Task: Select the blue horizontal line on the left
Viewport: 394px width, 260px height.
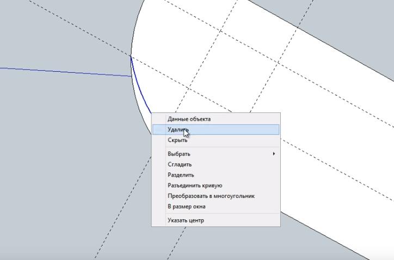Action: [65, 72]
